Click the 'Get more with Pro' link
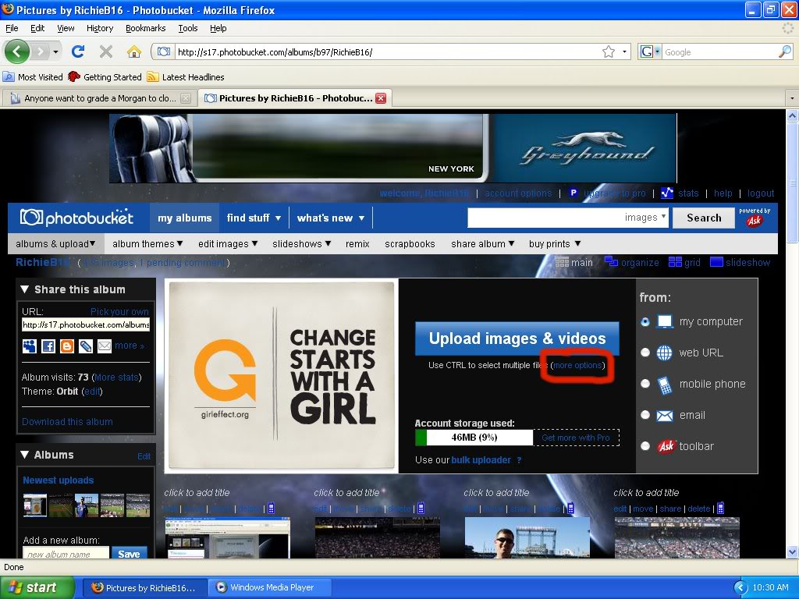Viewport: 799px width, 599px height. 576,438
